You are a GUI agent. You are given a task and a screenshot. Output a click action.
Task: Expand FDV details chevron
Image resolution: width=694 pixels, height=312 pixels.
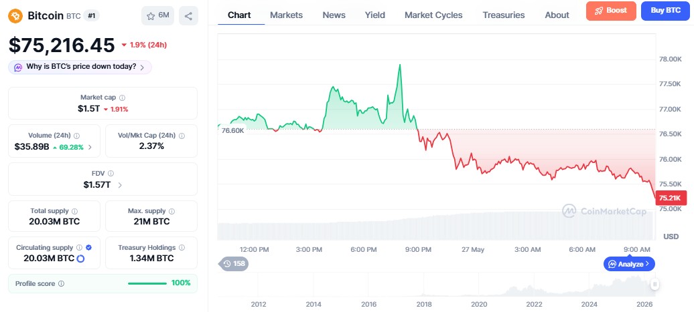[119, 185]
